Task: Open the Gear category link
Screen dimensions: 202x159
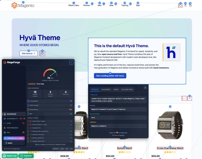Action: click(x=111, y=5)
